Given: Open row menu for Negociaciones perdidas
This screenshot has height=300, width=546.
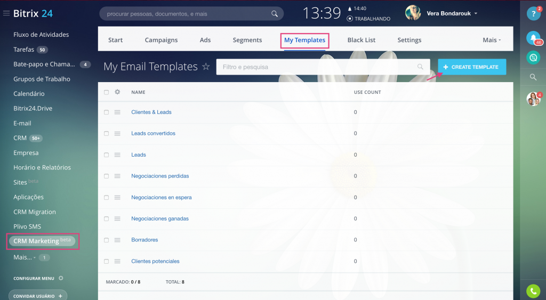Looking at the screenshot, I should 117,176.
